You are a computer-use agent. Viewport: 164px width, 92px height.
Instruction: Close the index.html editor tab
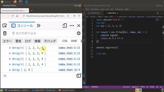118,13
